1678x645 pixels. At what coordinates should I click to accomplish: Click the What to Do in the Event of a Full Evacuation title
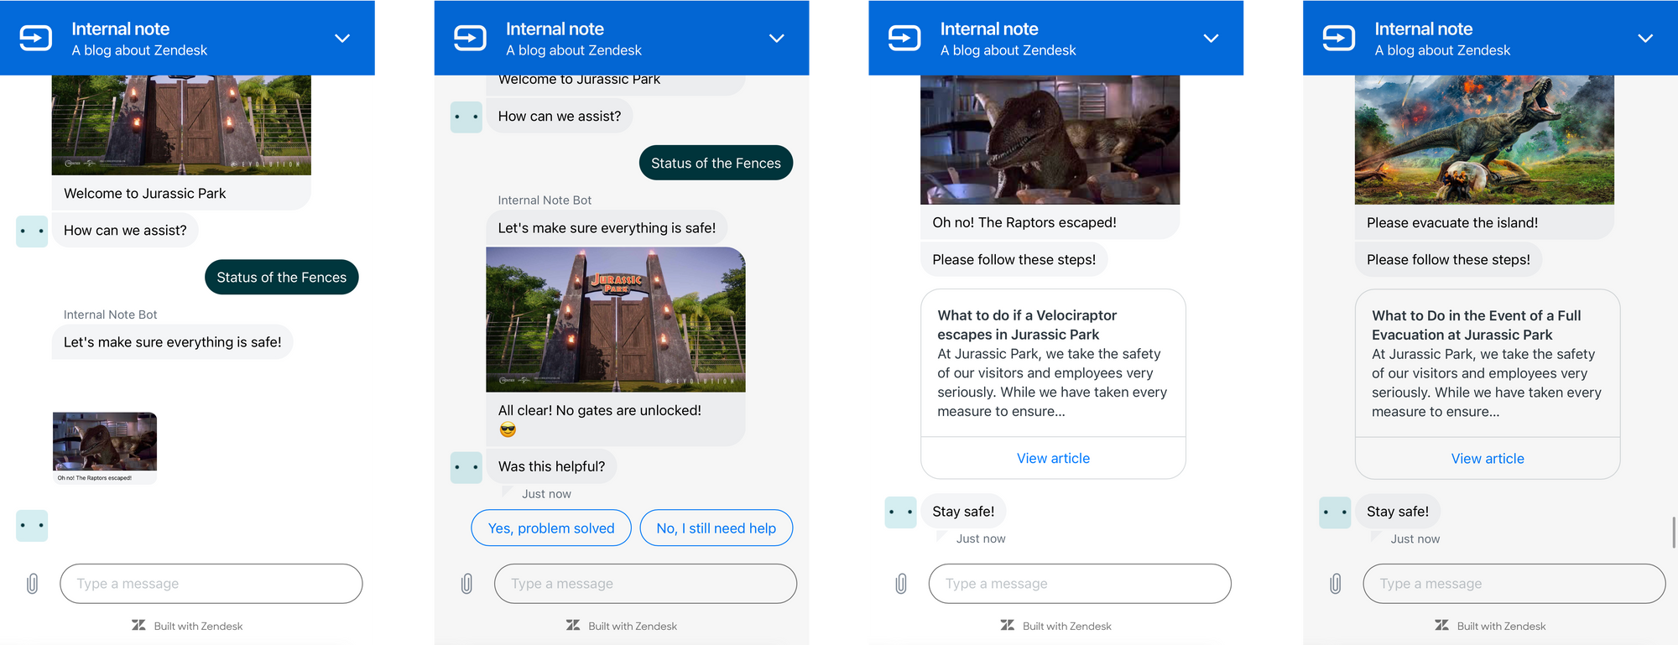(x=1476, y=325)
